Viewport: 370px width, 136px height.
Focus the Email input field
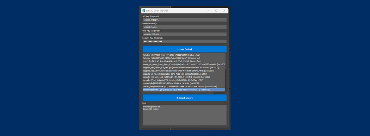185,27
